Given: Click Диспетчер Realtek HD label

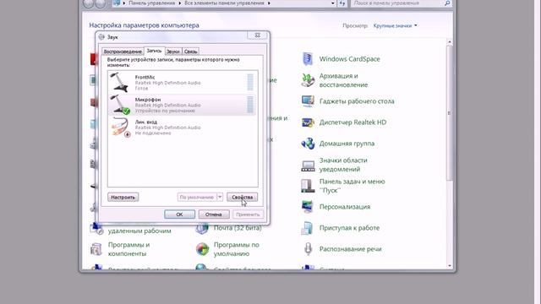Looking at the screenshot, I should pyautogui.click(x=352, y=122).
